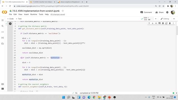Click taskbar clock and date
Image resolution: width=178 pixels, height=100 pixels.
click(x=170, y=97)
